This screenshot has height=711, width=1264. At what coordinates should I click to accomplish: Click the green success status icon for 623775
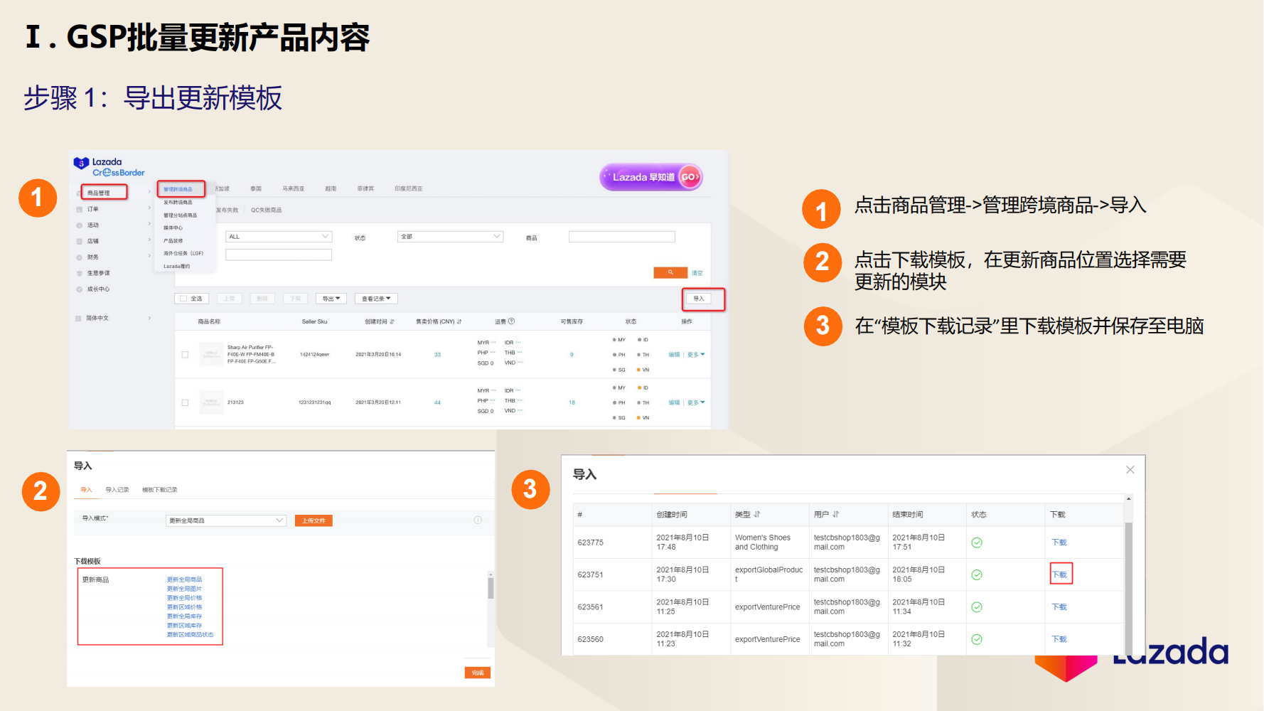977,542
